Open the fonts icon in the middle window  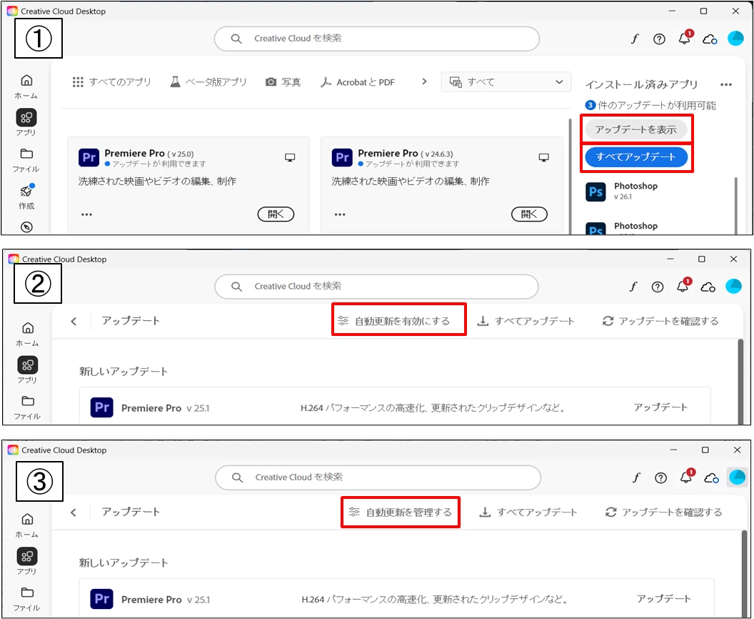[x=633, y=287]
